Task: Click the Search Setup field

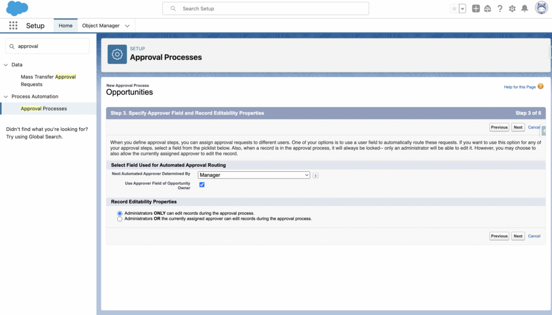Action: point(266,9)
